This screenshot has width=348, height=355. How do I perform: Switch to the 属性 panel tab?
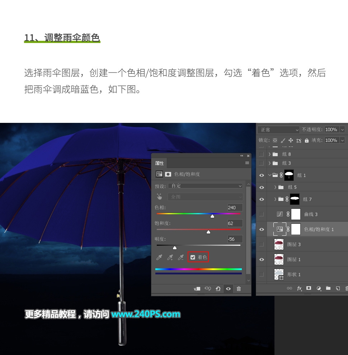pos(159,163)
